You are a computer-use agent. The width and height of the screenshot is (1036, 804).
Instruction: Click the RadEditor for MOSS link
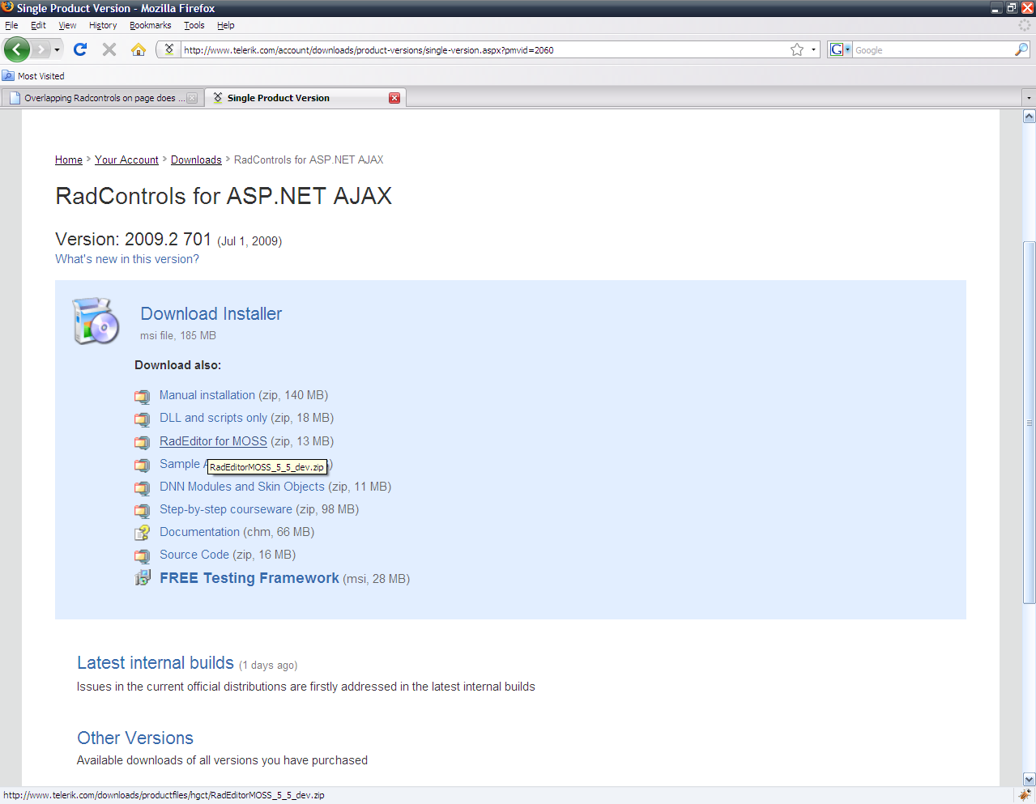[213, 441]
